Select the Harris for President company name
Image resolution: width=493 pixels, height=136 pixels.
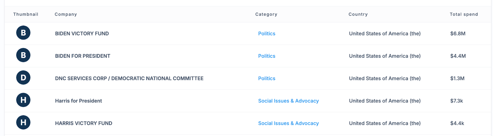79,101
